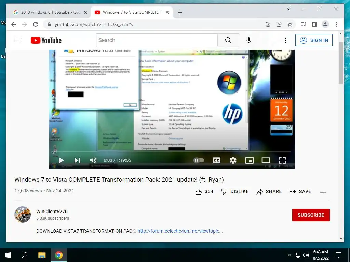The height and width of the screenshot is (262, 350).
Task: Dislike the video
Action: click(234, 192)
